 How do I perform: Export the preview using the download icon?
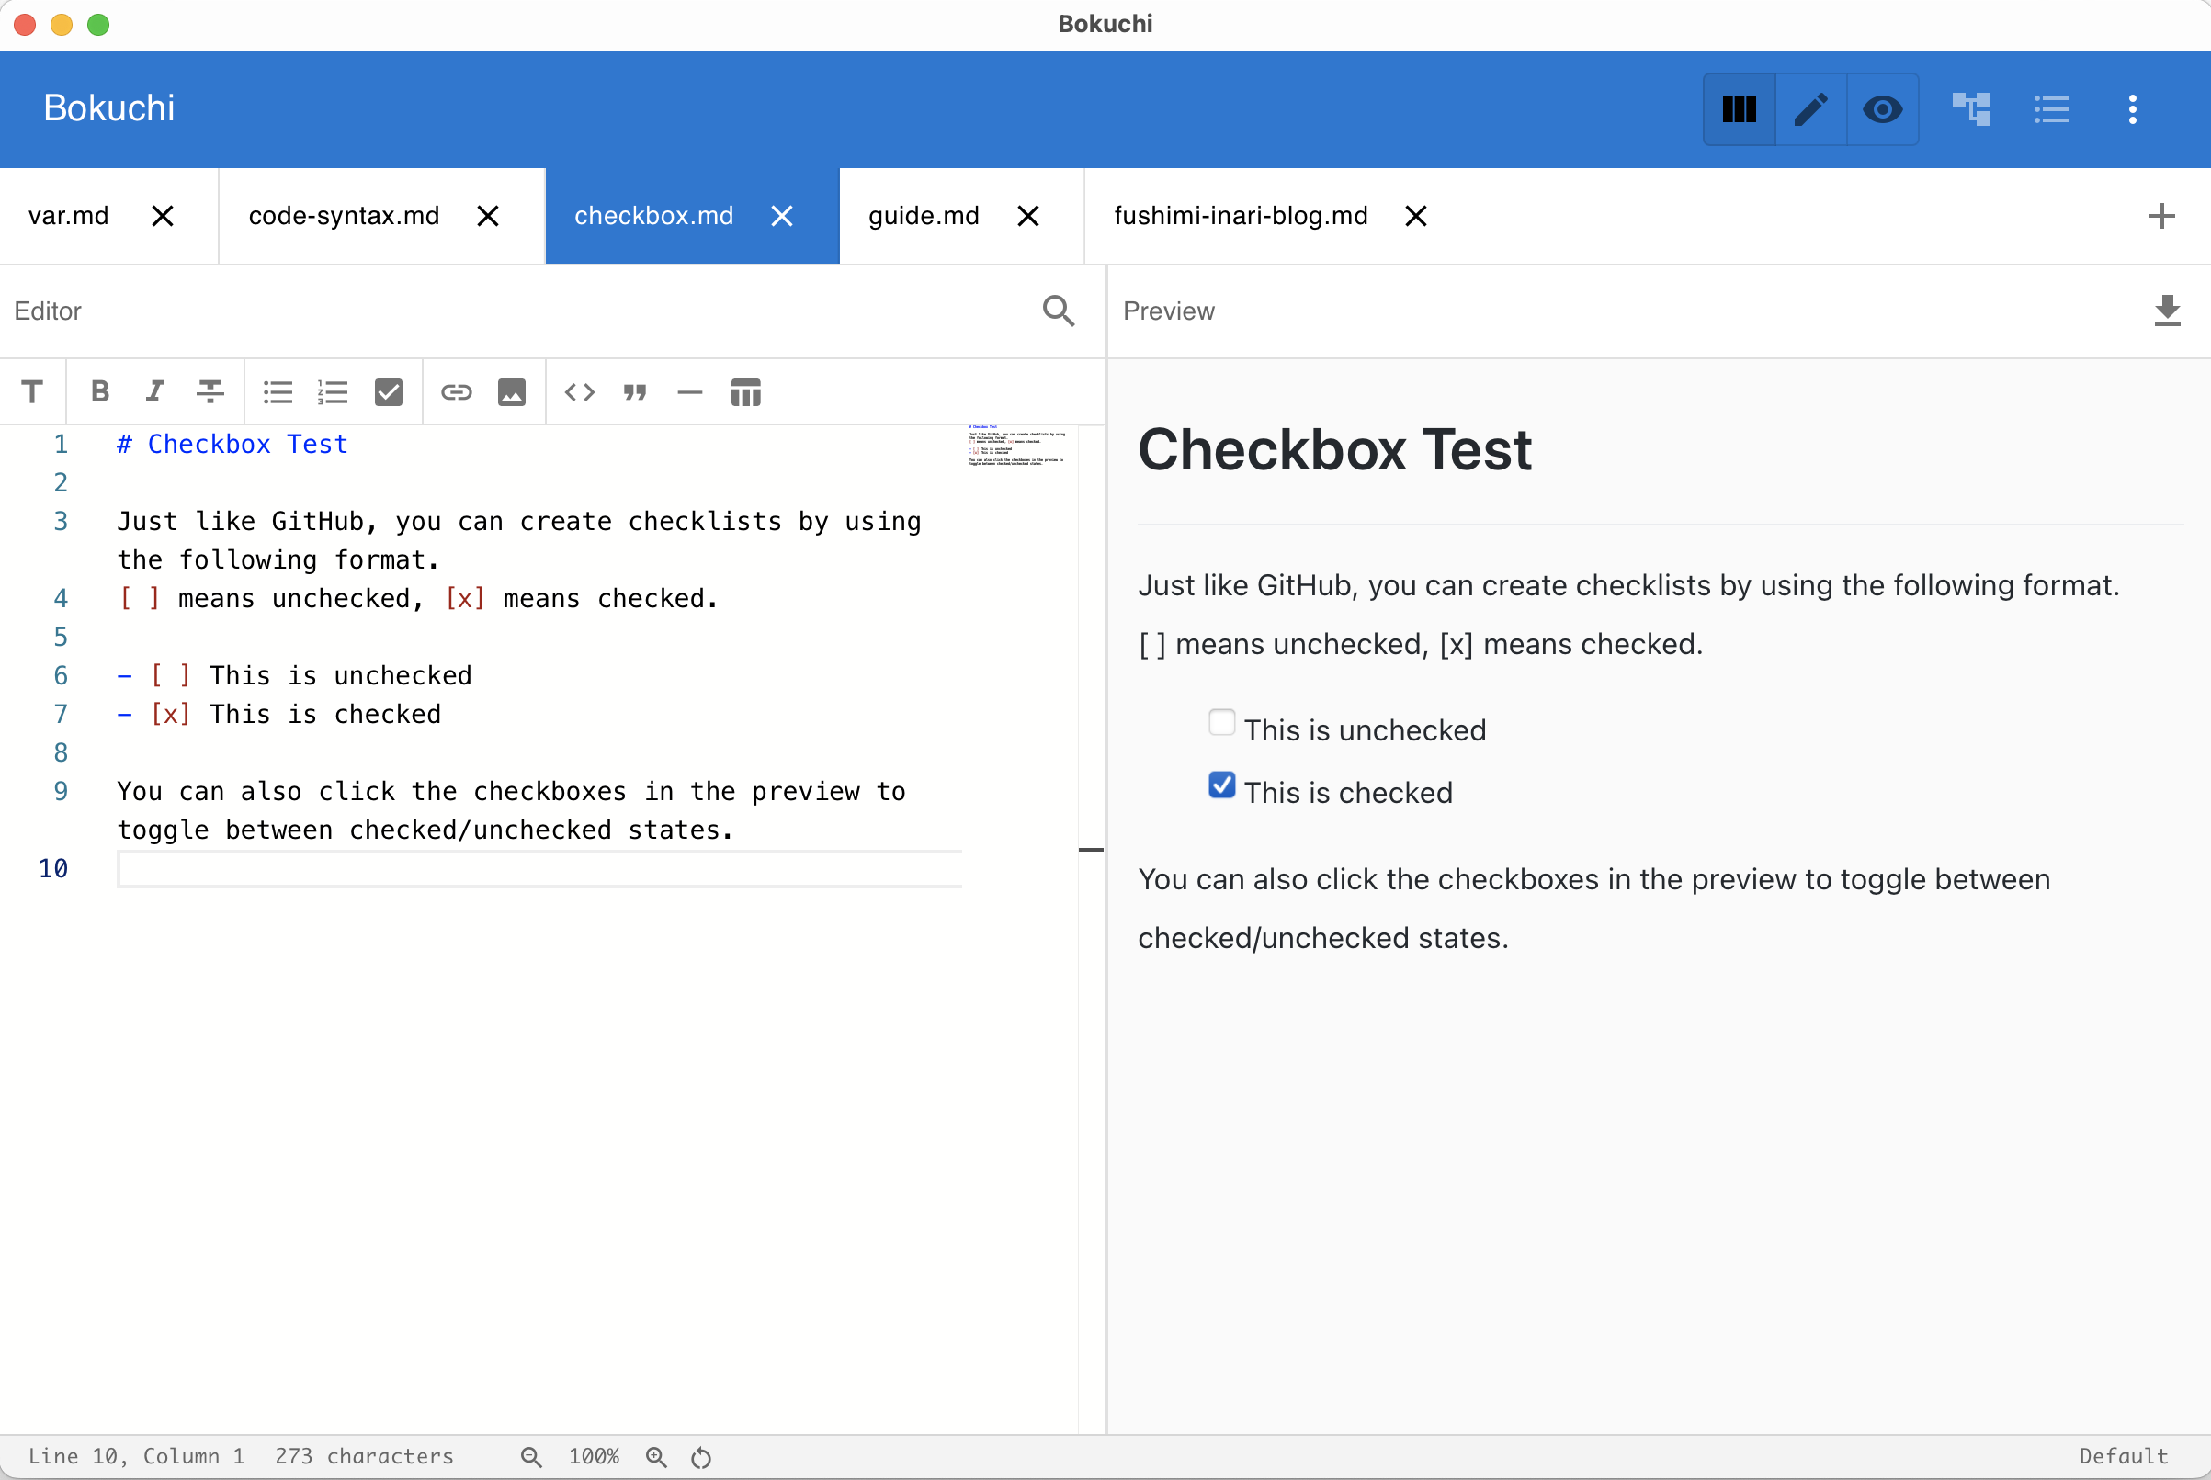tap(2169, 311)
